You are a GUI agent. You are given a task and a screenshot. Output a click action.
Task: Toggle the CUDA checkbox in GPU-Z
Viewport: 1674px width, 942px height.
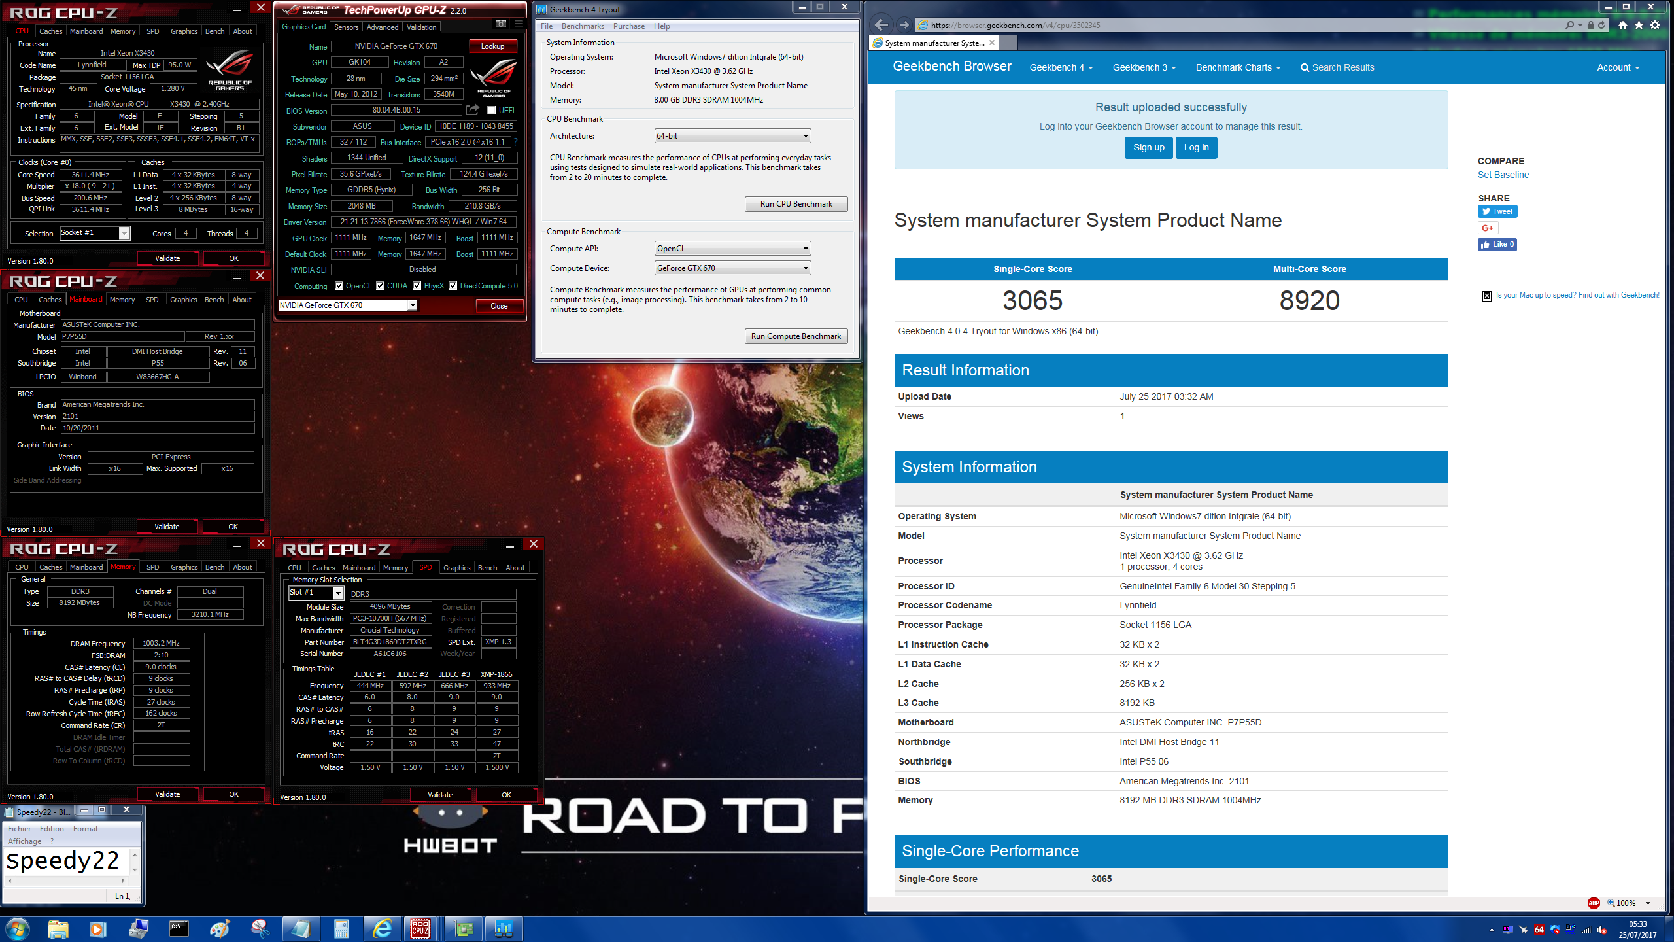pos(380,286)
